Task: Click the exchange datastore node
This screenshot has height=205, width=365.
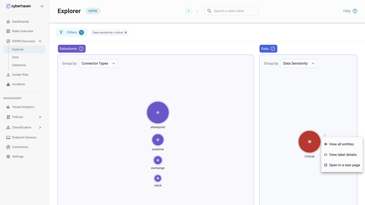Action: tap(158, 160)
